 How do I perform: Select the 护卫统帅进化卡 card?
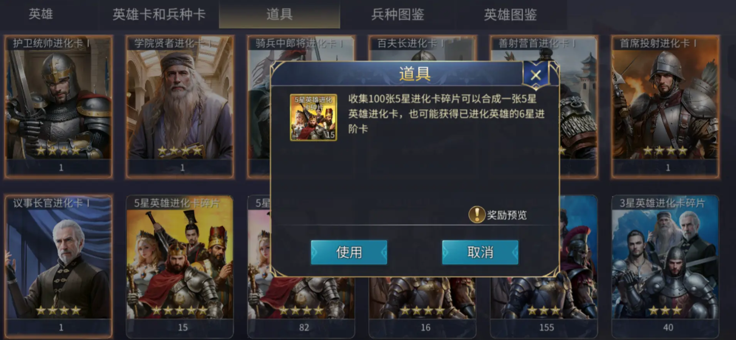[58, 107]
